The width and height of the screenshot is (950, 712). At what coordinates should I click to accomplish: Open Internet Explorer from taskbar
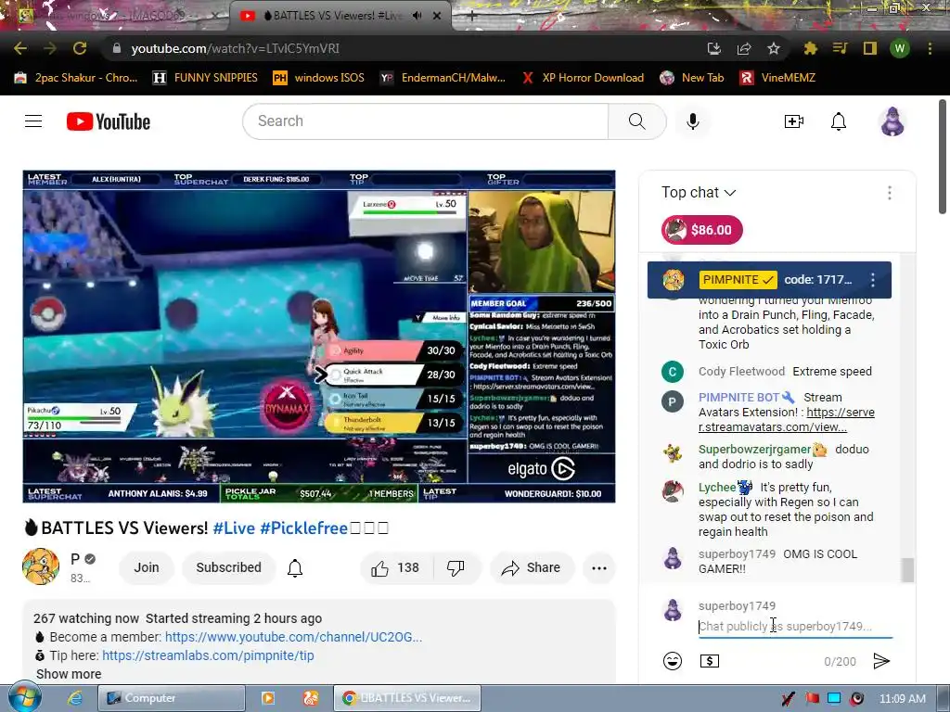(x=74, y=698)
